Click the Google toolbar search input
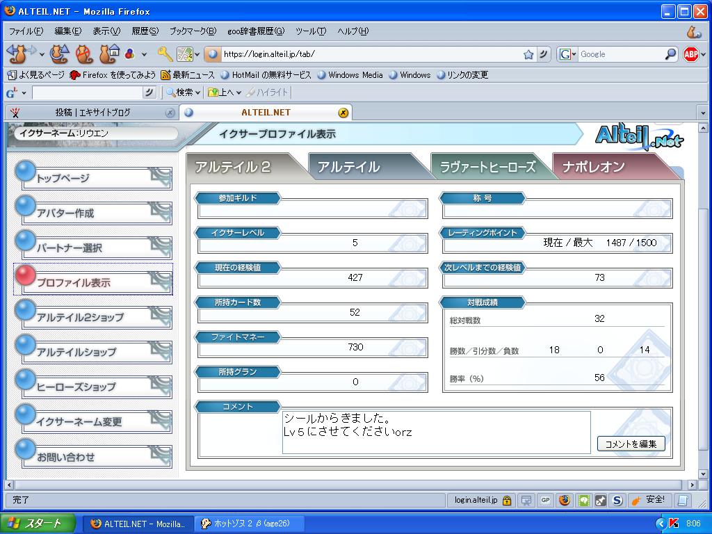 [87, 92]
